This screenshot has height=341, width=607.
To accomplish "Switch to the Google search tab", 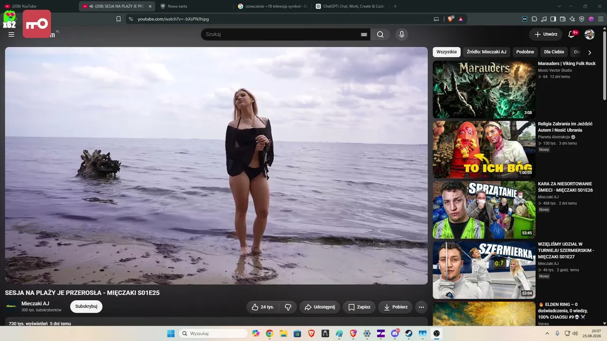I will coord(272,6).
